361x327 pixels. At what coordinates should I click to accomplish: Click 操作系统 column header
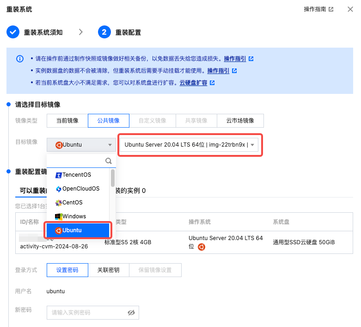click(200, 222)
